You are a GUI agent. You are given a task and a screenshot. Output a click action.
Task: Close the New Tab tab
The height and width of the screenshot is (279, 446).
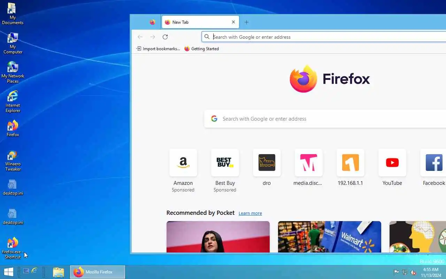coord(233,22)
